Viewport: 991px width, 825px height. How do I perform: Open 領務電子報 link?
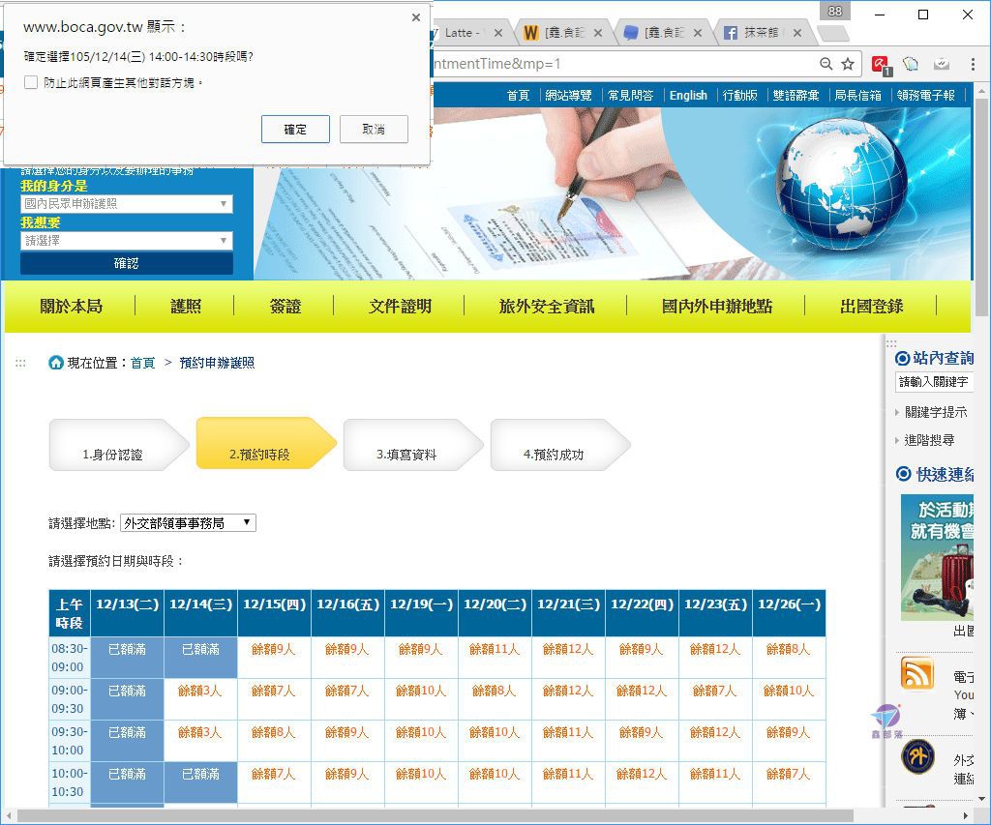tap(926, 96)
